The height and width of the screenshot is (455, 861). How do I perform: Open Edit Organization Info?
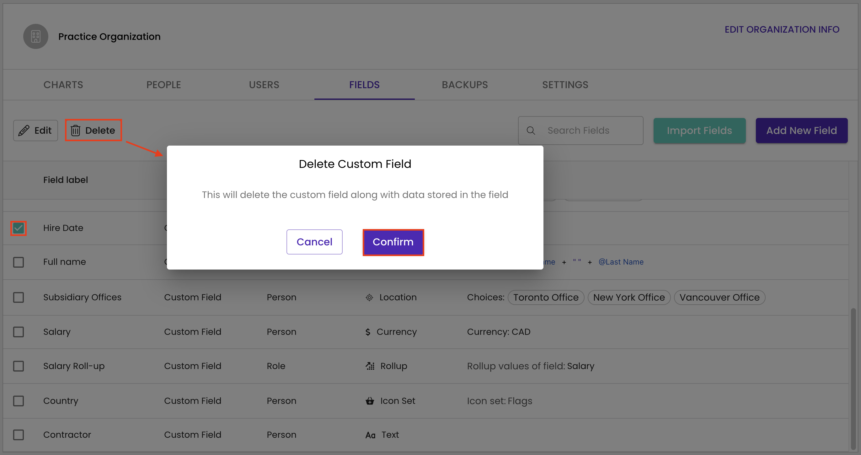[782, 29]
